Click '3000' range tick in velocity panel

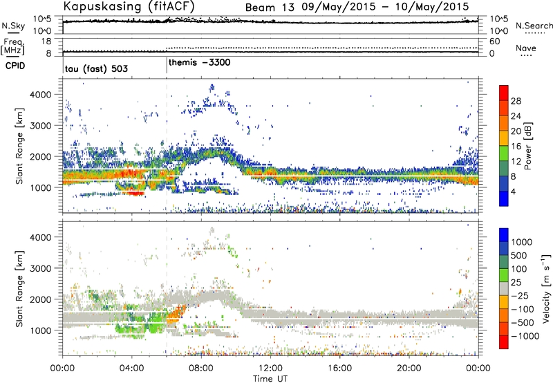tap(40, 268)
